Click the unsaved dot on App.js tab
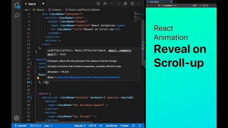 [43, 4]
